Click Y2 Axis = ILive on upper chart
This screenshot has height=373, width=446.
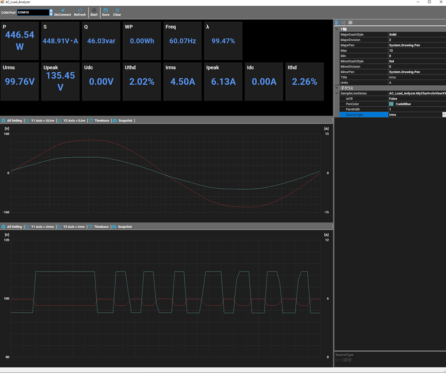(72, 120)
